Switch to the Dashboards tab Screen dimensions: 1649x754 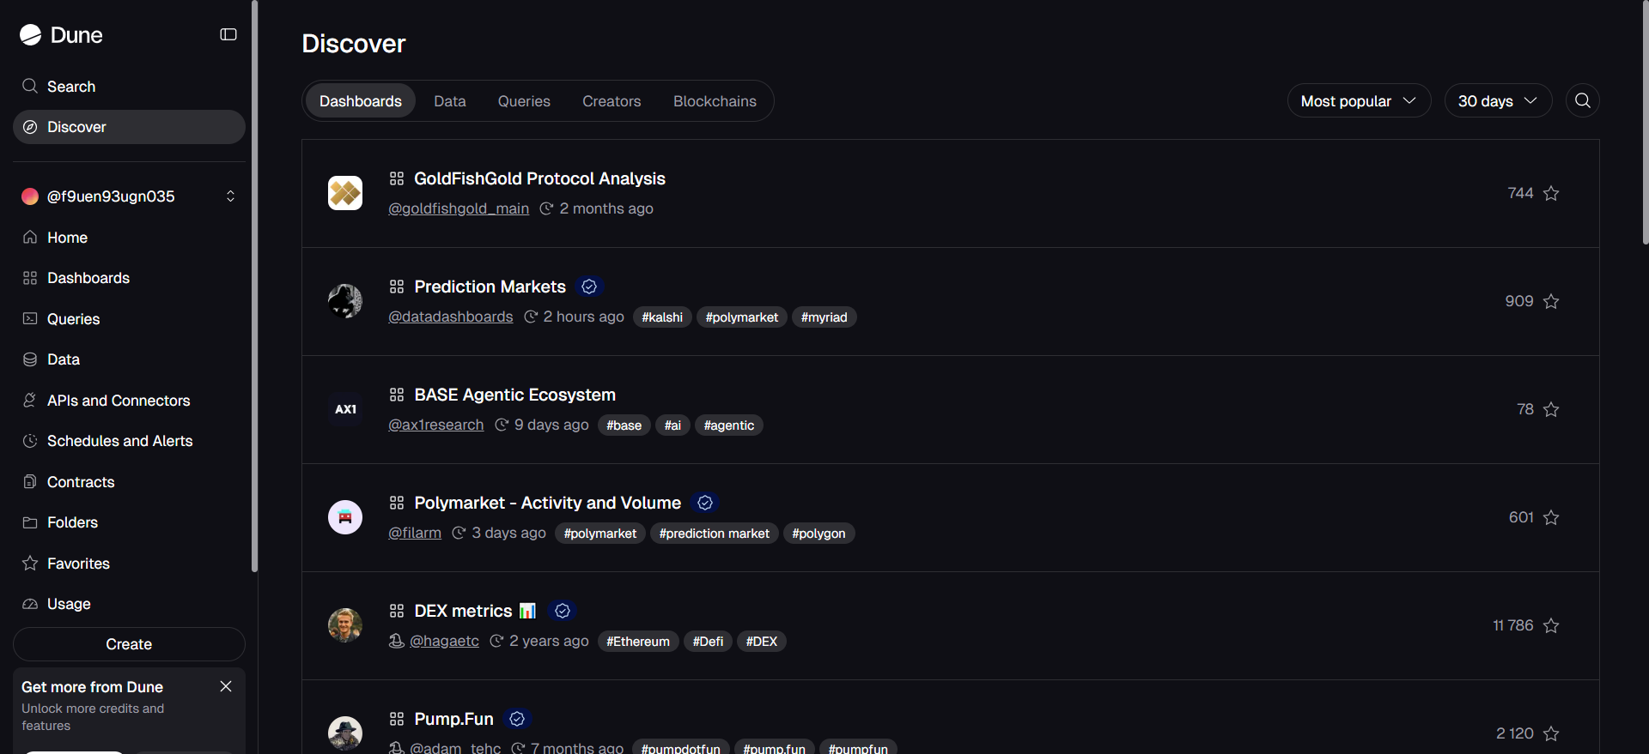(x=361, y=101)
